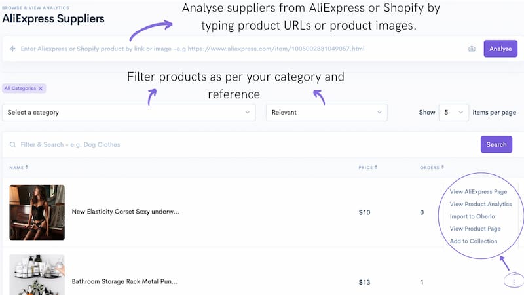Screen dimensions: 524x295
Task: Remove the All Categories filter tag
Action: (41, 88)
